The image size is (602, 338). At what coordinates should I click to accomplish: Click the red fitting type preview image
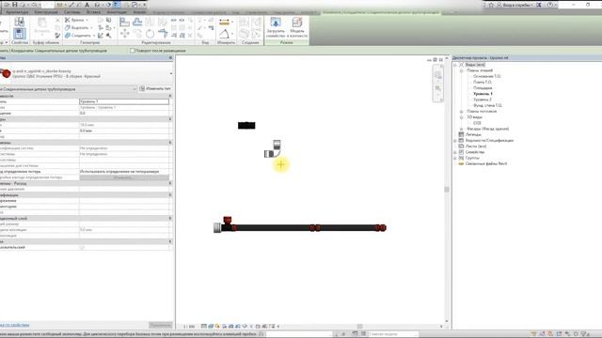(6, 73)
